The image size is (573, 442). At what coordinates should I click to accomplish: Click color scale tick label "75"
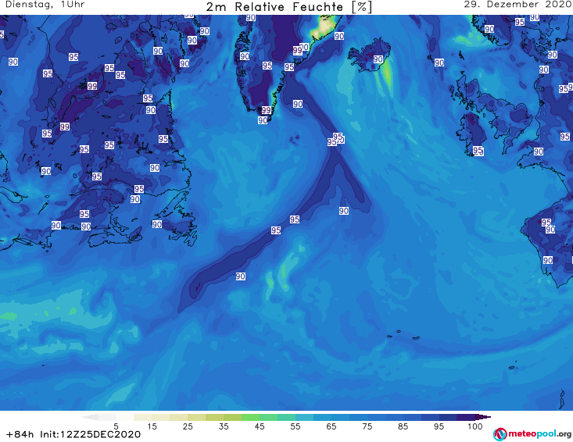point(367,426)
